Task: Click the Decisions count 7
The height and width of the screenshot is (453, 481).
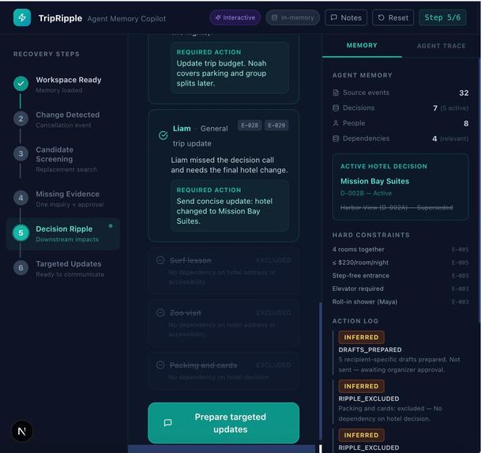Action: (x=435, y=108)
